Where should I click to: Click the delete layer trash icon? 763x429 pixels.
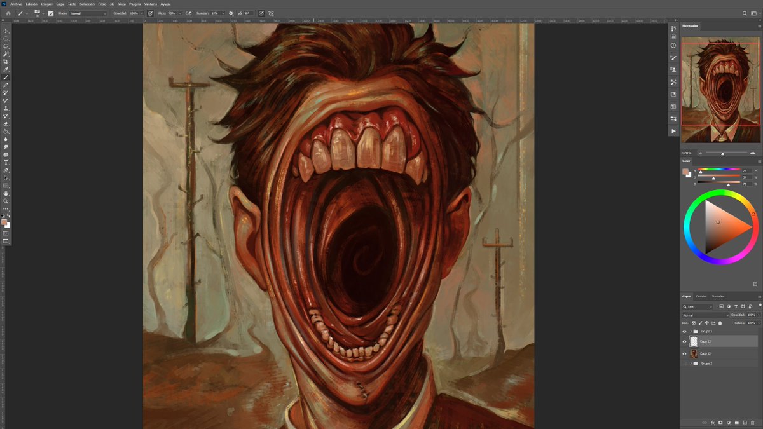tap(753, 422)
